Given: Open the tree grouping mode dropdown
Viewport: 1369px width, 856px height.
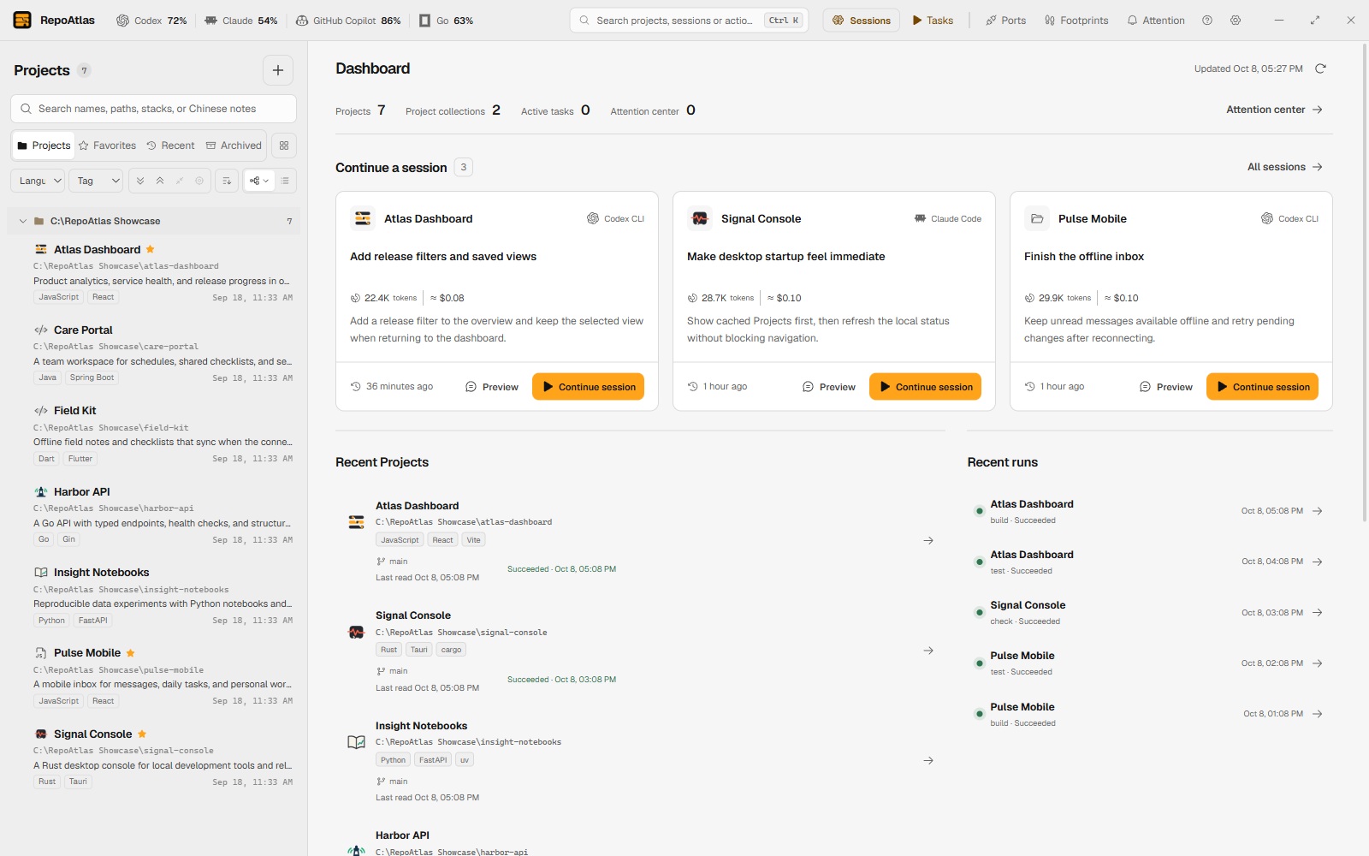Looking at the screenshot, I should point(259,181).
